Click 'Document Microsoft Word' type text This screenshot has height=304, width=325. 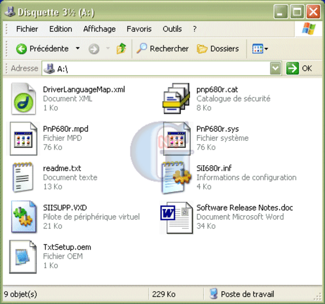[240, 217]
